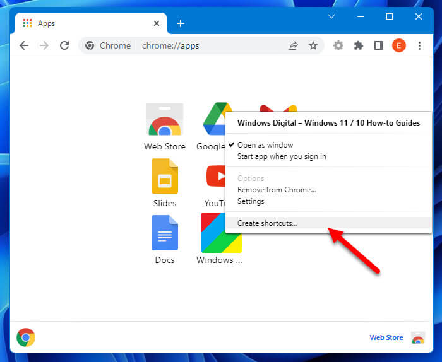This screenshot has width=442, height=362.
Task: Click the Slides label text
Action: [165, 203]
